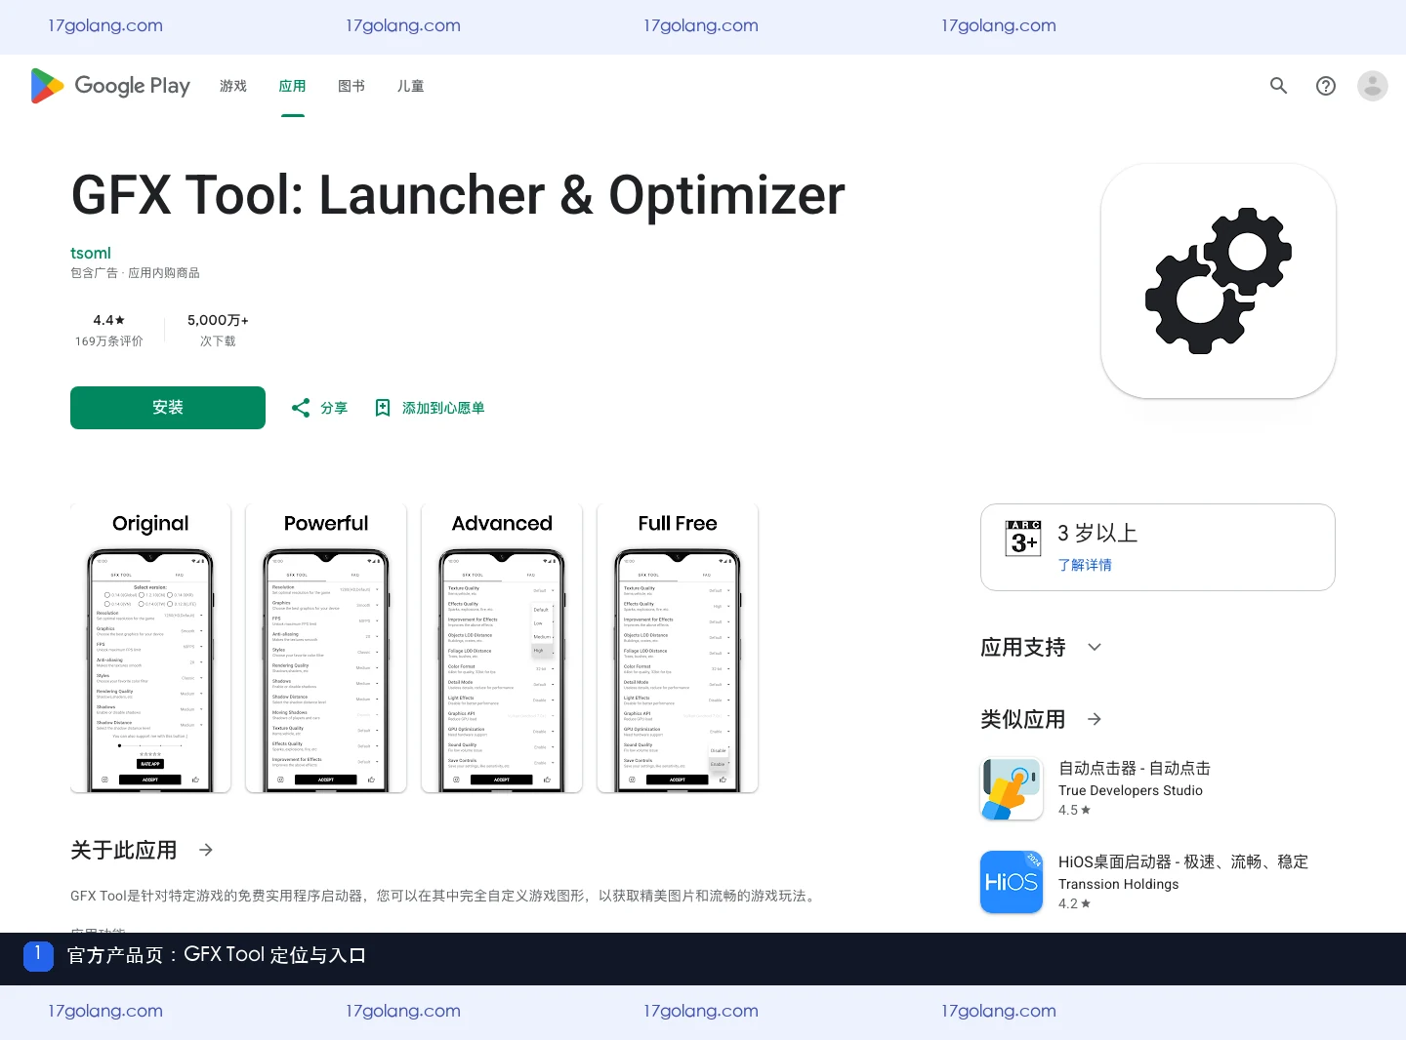
Task: Open the Original screenshot thumbnail
Action: pos(150,648)
